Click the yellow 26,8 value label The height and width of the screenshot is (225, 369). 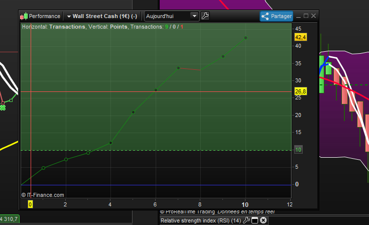(301, 91)
